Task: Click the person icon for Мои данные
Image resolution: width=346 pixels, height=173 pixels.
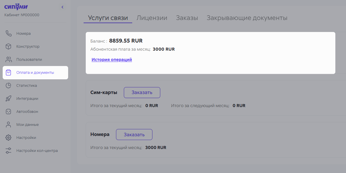Action: [9, 125]
